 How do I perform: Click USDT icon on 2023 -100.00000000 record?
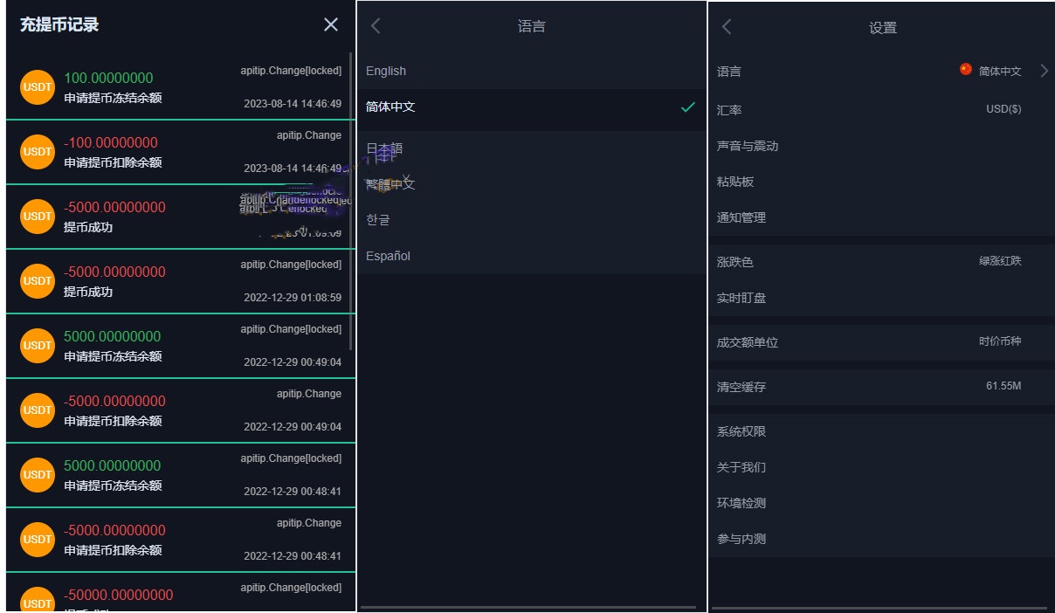[38, 152]
